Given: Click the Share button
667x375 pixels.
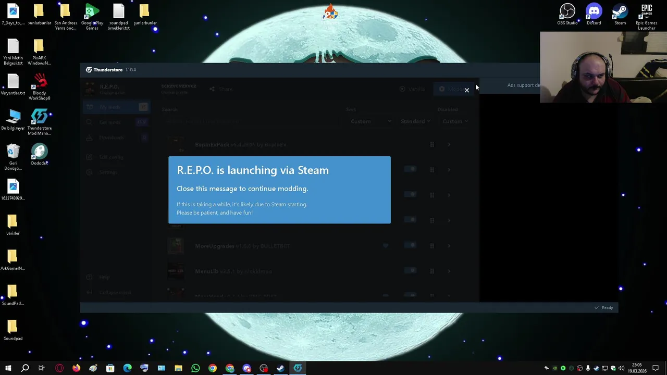Looking at the screenshot, I should click(x=221, y=89).
